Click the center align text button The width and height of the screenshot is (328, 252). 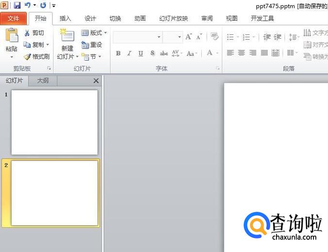[x=241, y=53]
